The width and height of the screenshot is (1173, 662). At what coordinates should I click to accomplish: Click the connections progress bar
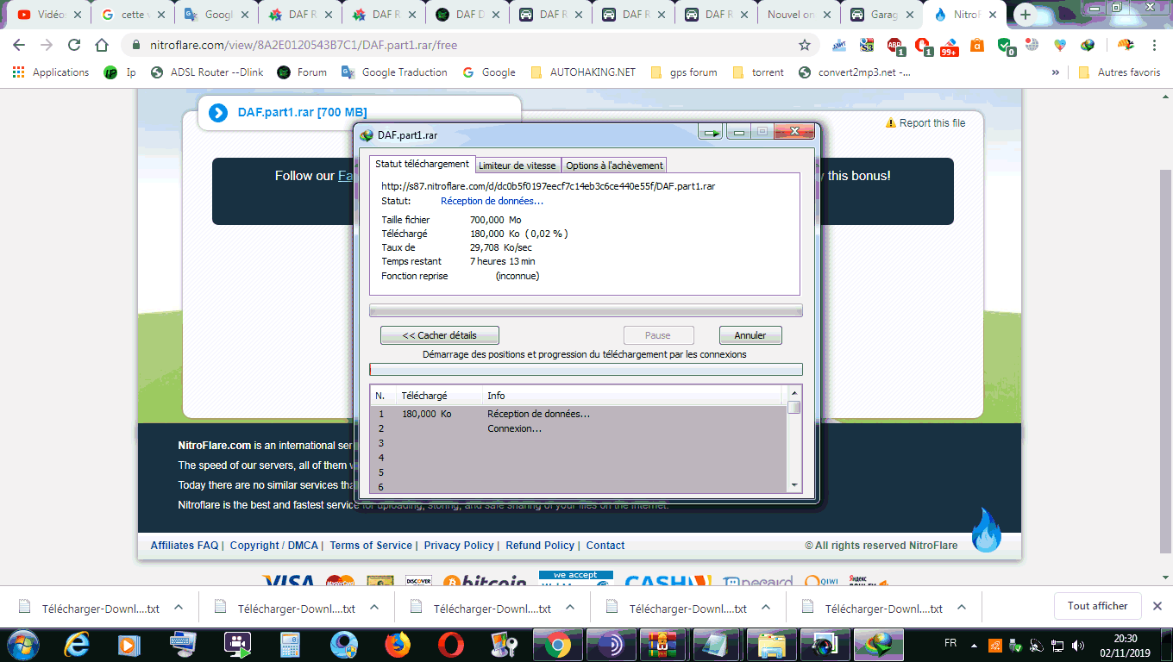(x=586, y=369)
